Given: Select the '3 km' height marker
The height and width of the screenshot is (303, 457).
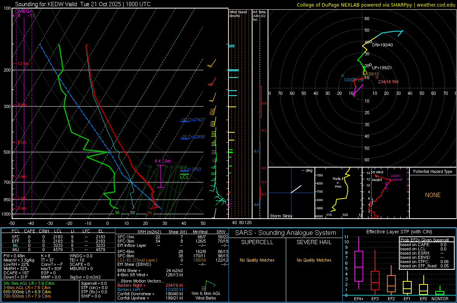Looking at the screenshot, I should [22, 176].
